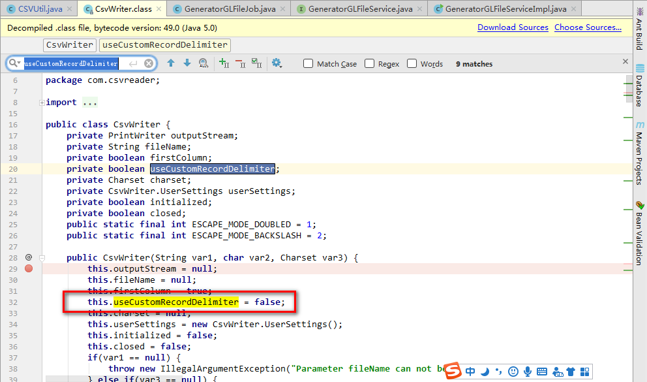647x382 pixels.
Task: Click the Choose Sources link
Action: click(588, 27)
